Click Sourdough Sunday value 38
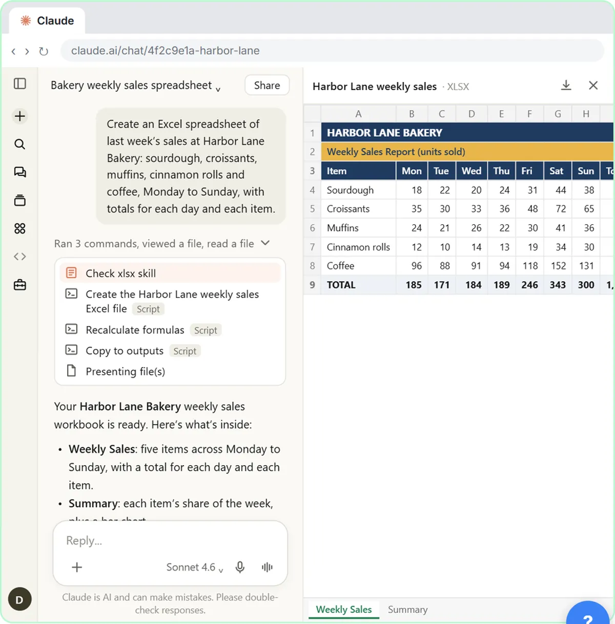The image size is (615, 624). tap(586, 190)
